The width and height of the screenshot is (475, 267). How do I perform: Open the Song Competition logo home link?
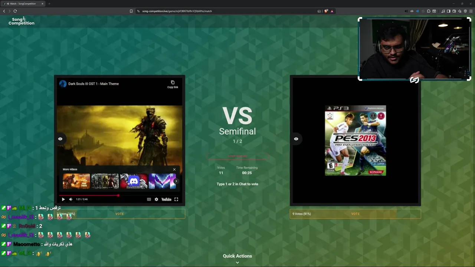tap(21, 21)
